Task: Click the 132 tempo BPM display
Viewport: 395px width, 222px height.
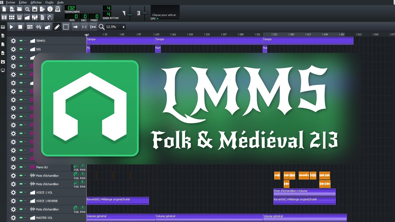Action: pyautogui.click(x=70, y=8)
